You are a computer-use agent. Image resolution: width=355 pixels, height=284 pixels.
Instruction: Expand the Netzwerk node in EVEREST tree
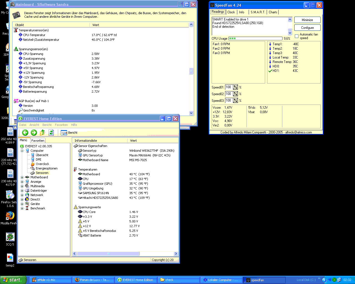(22, 195)
